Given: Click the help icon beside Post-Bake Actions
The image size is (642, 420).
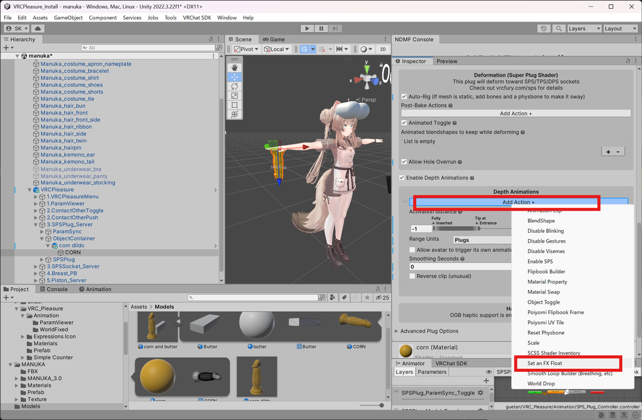Looking at the screenshot, I should [451, 106].
